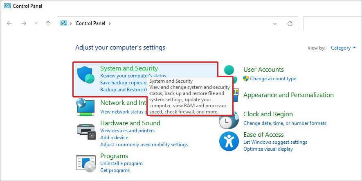Expand the address bar history dropdown

click(275, 24)
